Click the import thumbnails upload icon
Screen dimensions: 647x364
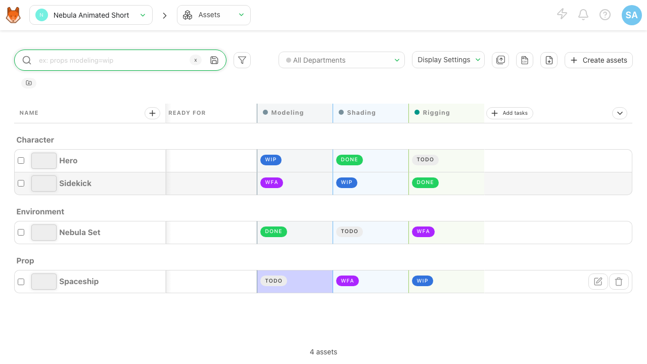[500, 60]
